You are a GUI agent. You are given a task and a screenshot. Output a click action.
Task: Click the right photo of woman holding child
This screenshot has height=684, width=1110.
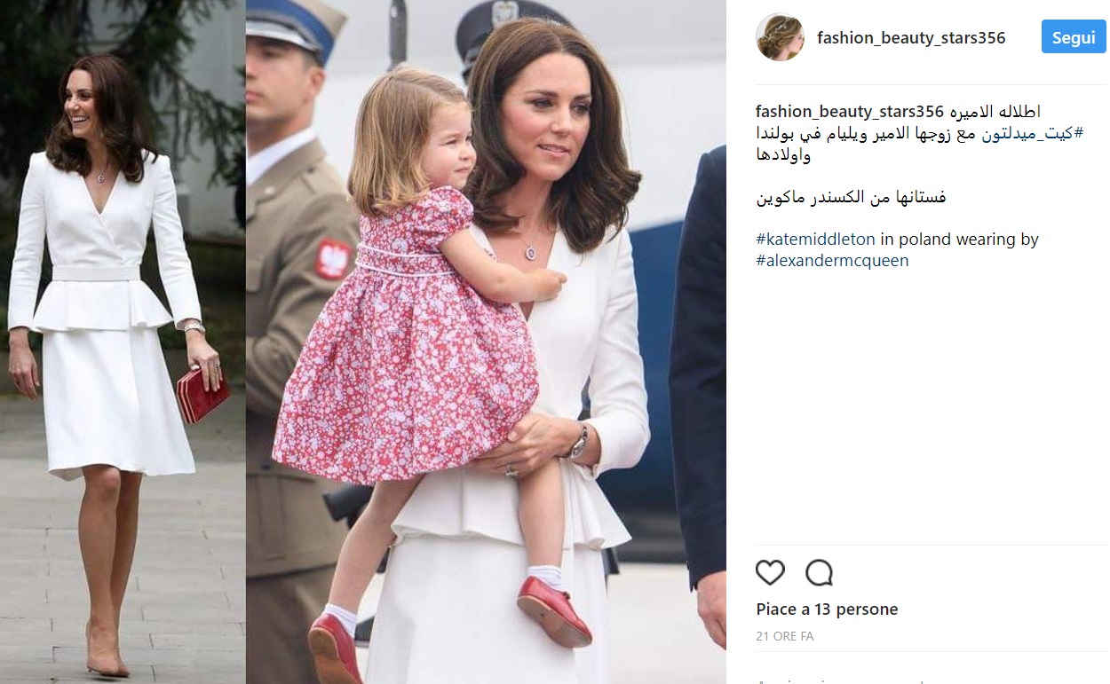point(486,342)
